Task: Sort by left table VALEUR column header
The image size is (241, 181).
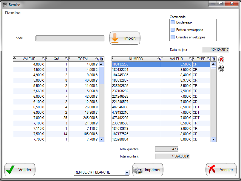Action: 29,59
